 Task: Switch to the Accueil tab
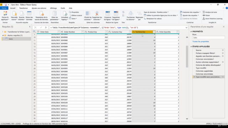[x=13, y=8]
